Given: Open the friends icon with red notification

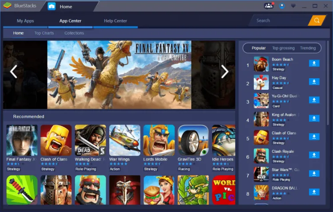Looking at the screenshot, I should coord(269,6).
